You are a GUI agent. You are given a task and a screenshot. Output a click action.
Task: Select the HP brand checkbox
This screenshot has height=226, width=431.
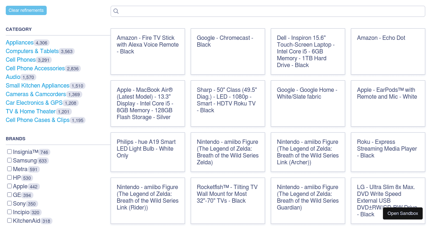10,178
